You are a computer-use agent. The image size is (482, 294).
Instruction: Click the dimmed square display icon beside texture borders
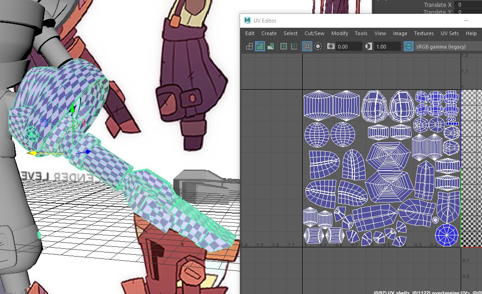pos(294,47)
